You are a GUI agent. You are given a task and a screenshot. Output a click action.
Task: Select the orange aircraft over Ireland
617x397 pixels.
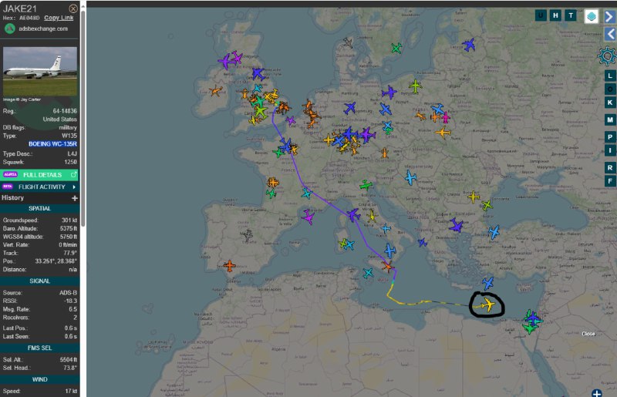point(215,91)
